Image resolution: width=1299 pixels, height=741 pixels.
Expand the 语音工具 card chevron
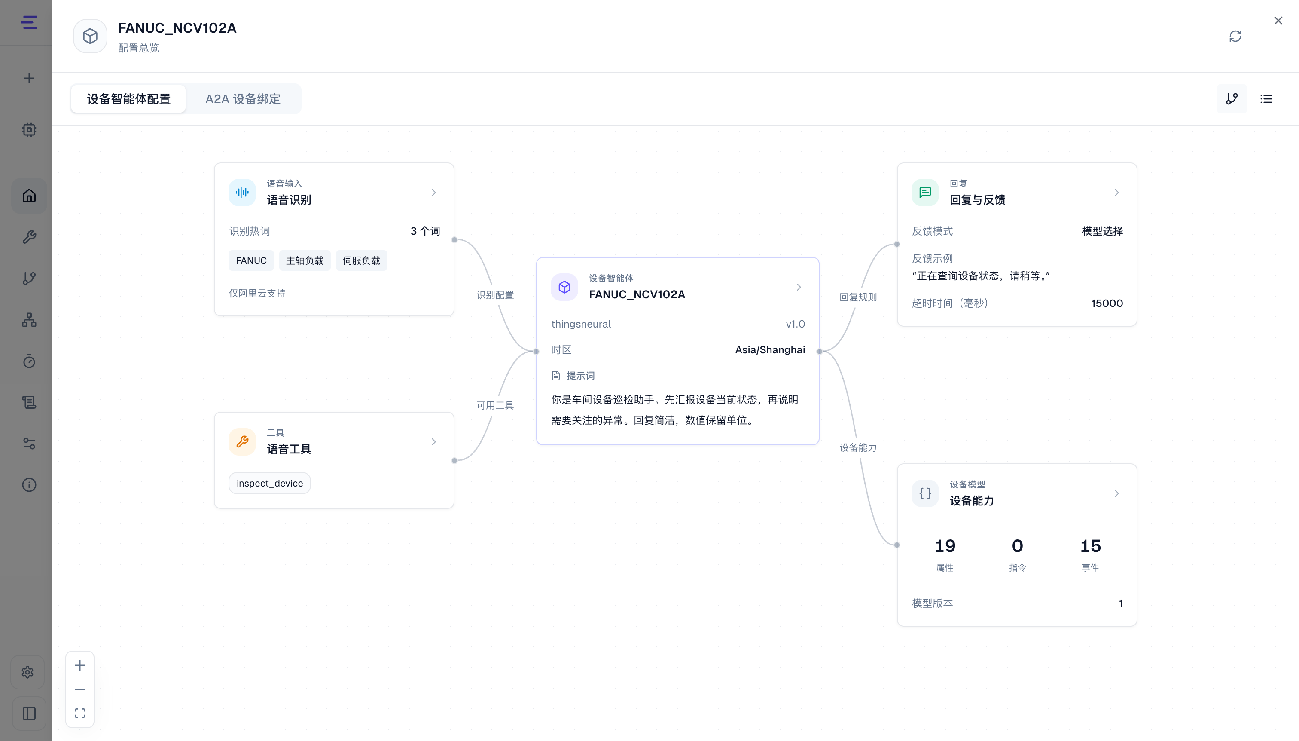(x=434, y=442)
